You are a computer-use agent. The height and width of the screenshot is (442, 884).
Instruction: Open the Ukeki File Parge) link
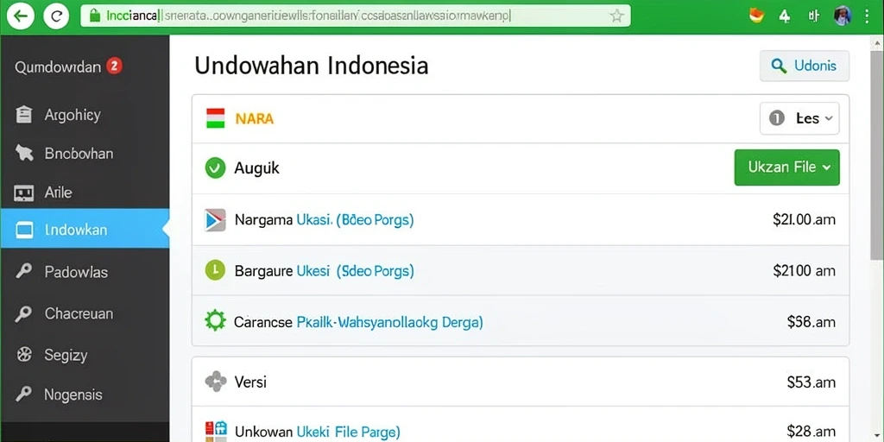tap(348, 433)
